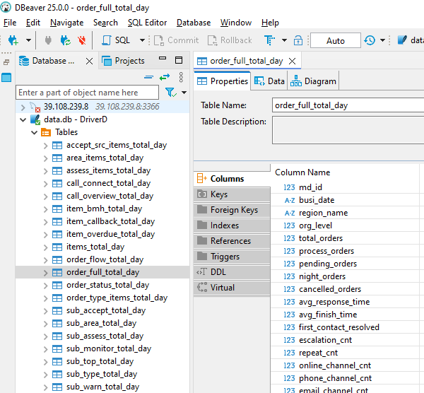Click the Connect plug icon in toolbar
This screenshot has height=393, width=424.
[x=48, y=40]
